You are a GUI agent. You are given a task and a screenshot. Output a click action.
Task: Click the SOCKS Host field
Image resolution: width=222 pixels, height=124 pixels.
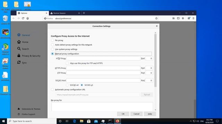103,80
